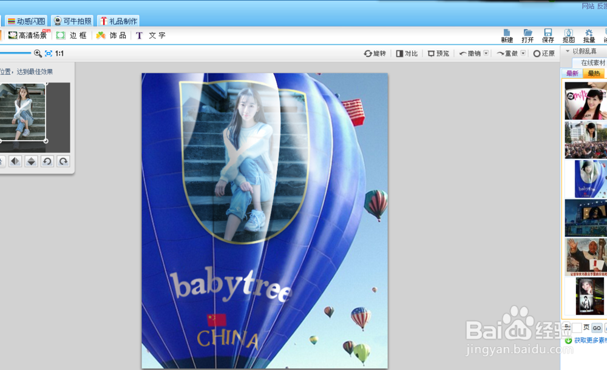Click the fit-to-window blue icon
The height and width of the screenshot is (370, 607).
click(x=49, y=53)
